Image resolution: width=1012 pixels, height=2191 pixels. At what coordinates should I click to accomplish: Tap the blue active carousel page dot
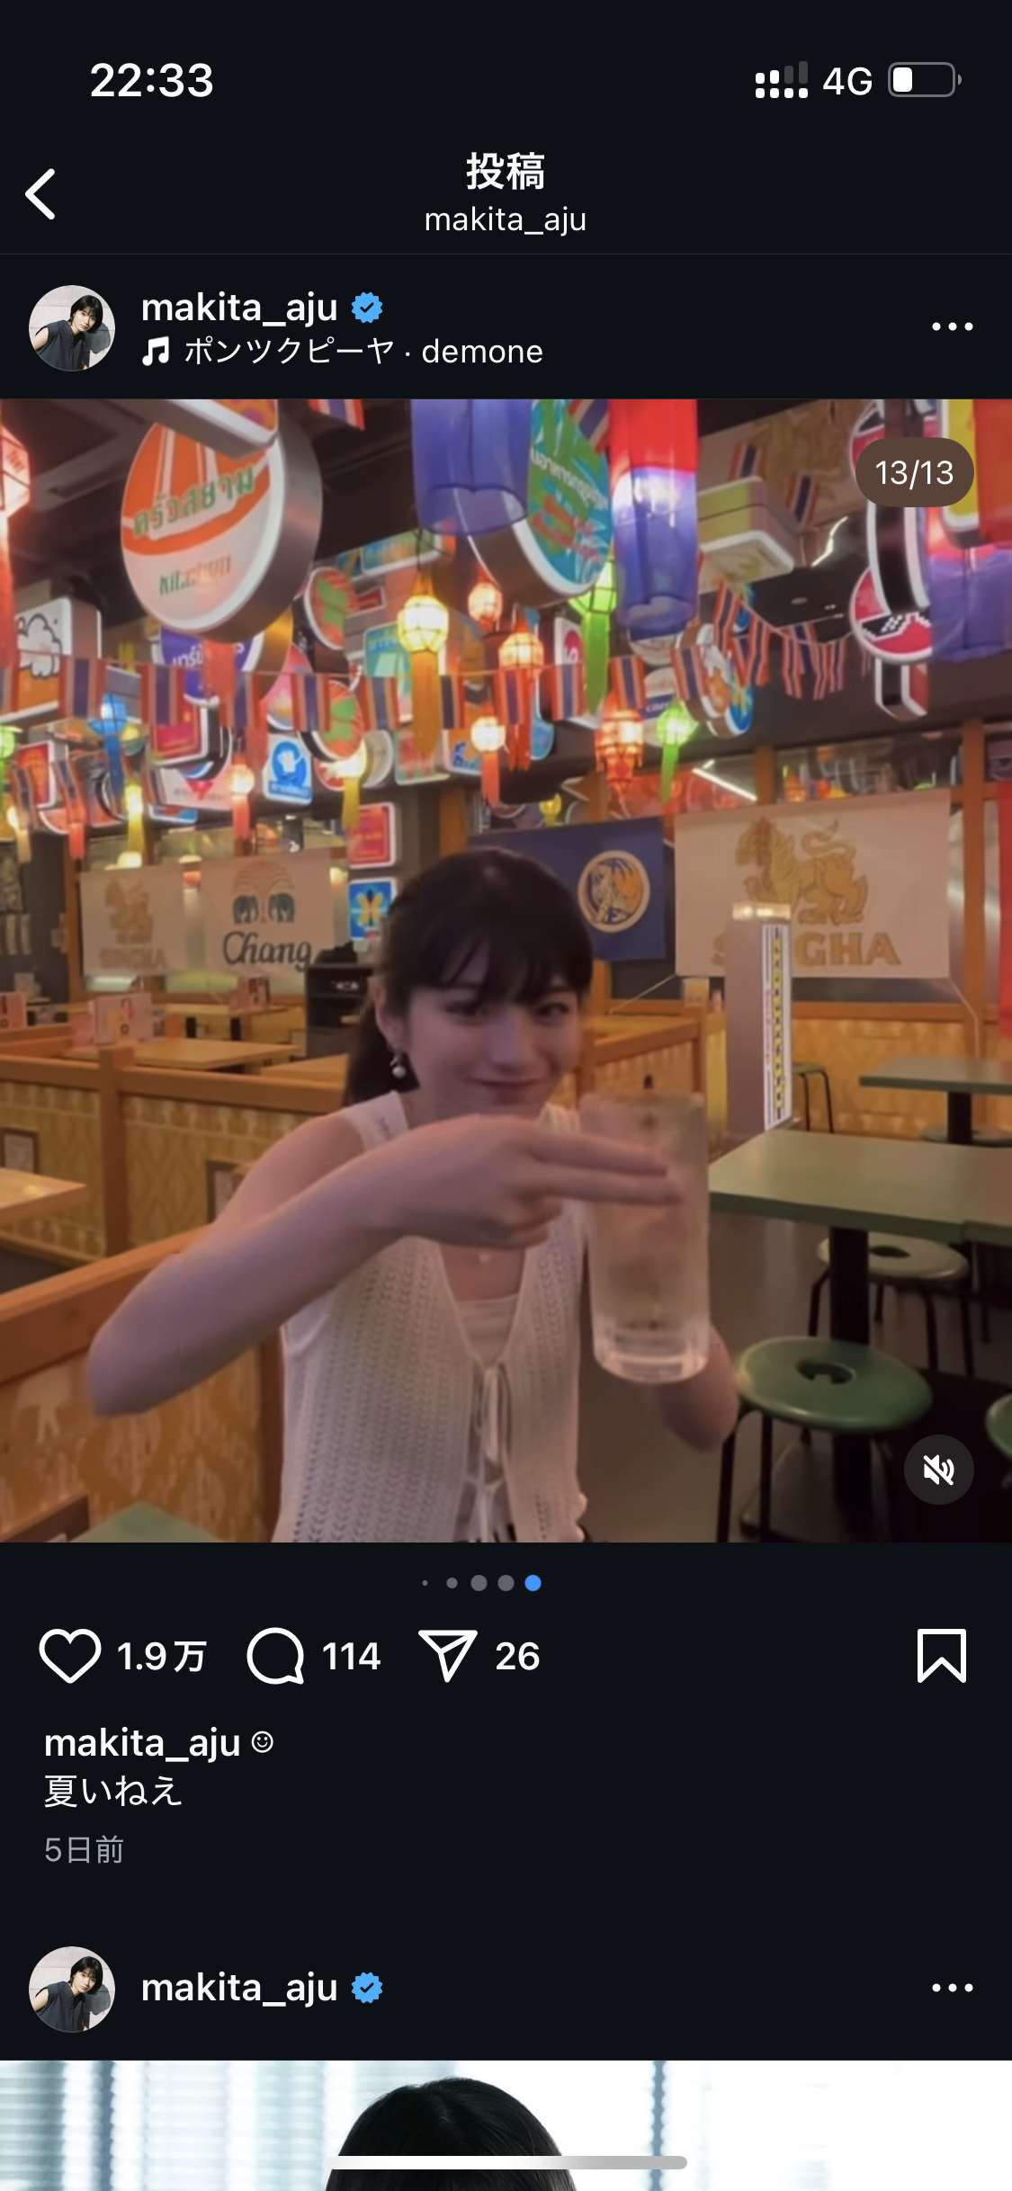click(x=533, y=1583)
